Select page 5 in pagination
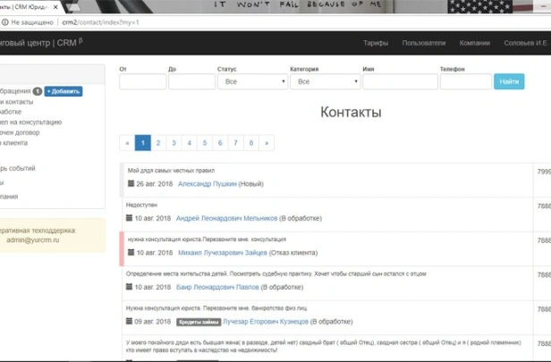This screenshot has height=362, width=551. coord(205,142)
